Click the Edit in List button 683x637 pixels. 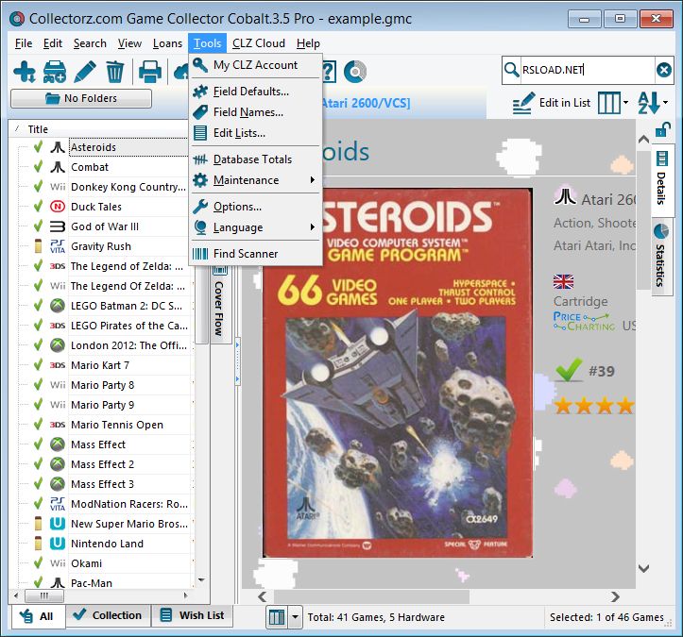point(551,103)
